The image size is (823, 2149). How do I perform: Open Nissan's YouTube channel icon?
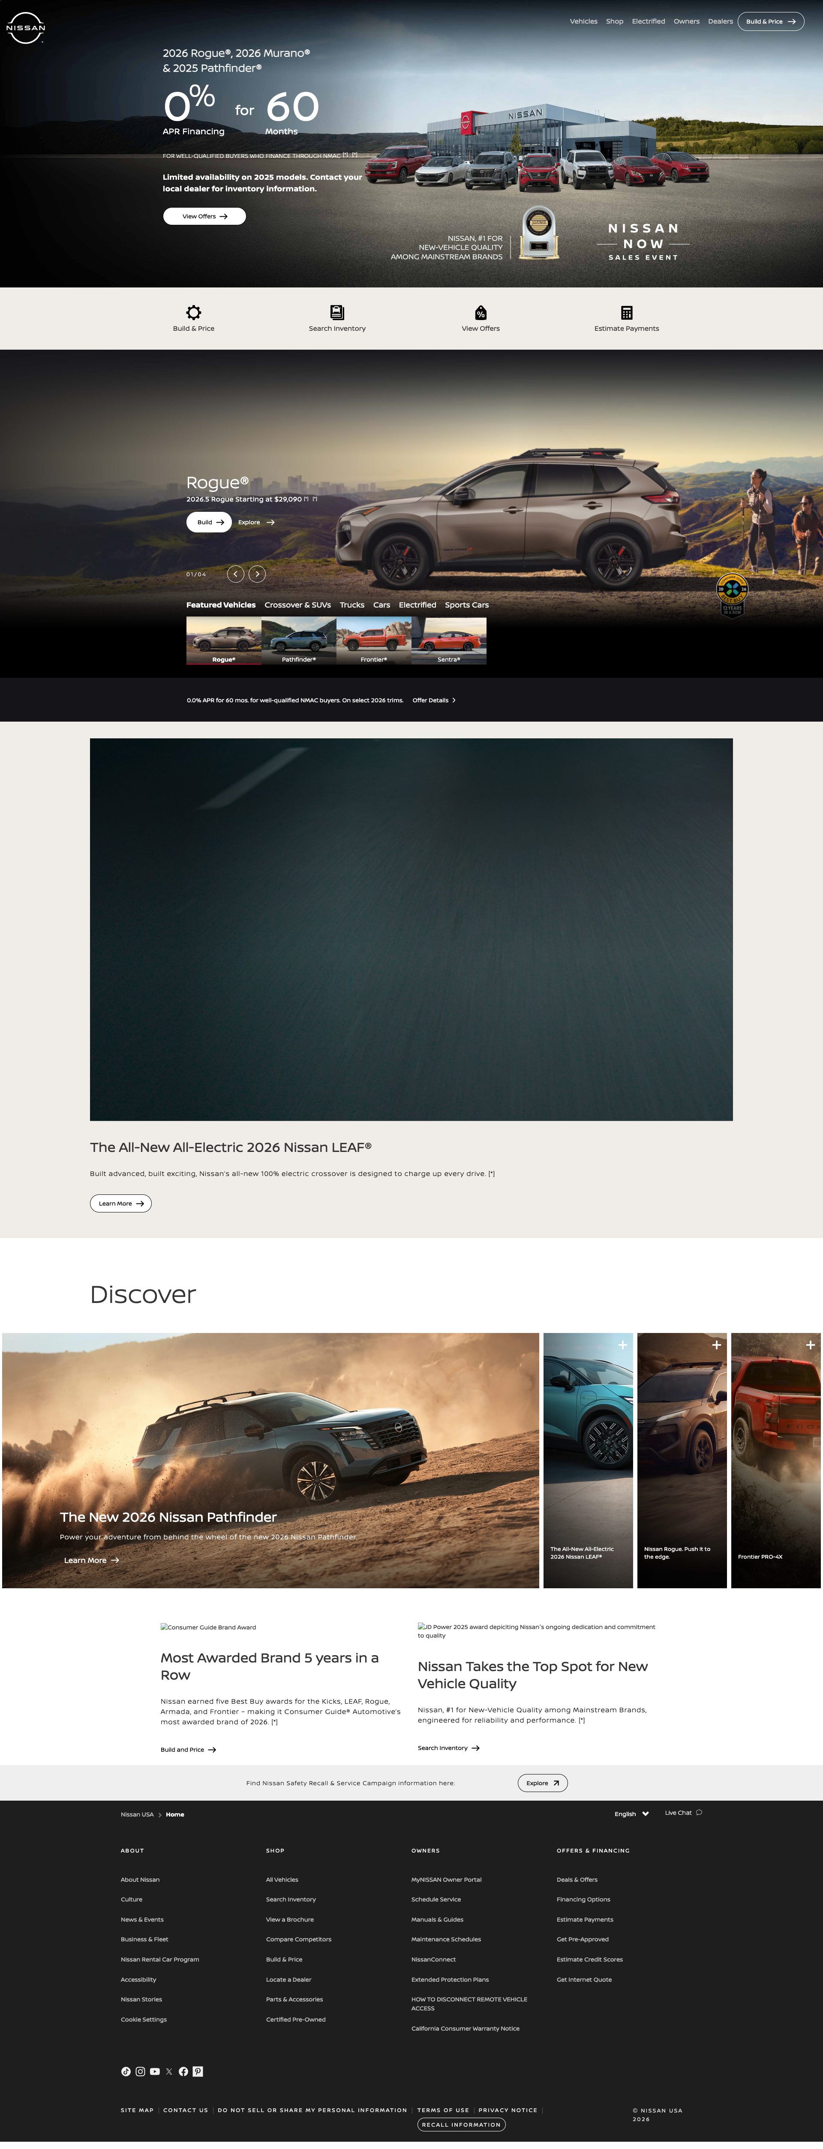pos(154,2071)
